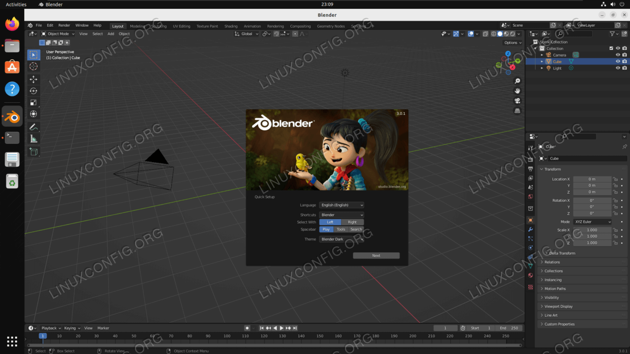Hide the Cube in viewport via eye icon

[618, 61]
